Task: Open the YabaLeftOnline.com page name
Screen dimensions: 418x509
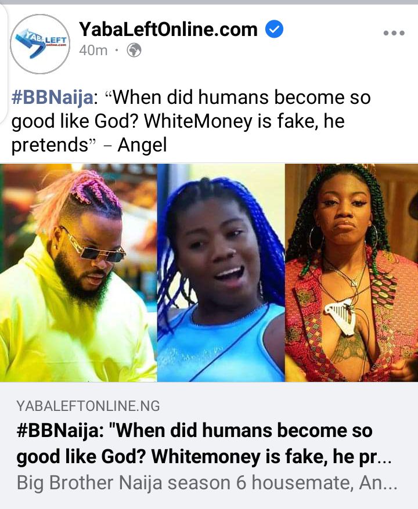Action: point(168,29)
